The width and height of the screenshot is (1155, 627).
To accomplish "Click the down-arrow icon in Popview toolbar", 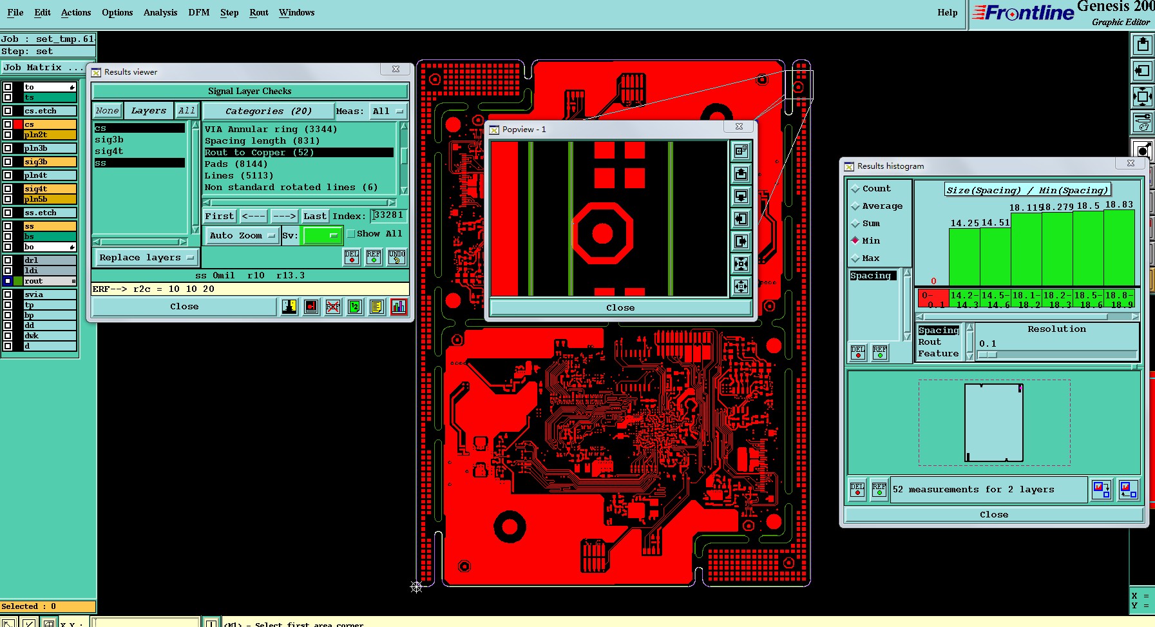I will click(x=741, y=196).
